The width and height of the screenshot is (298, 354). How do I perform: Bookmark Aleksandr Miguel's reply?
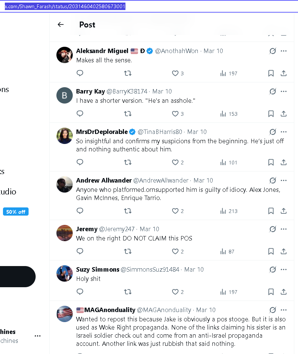pyautogui.click(x=271, y=73)
